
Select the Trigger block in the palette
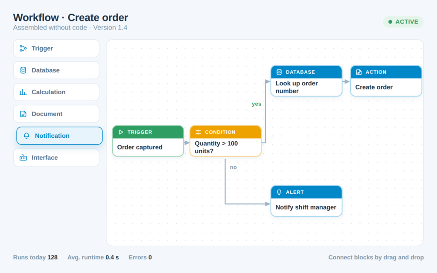(x=56, y=49)
